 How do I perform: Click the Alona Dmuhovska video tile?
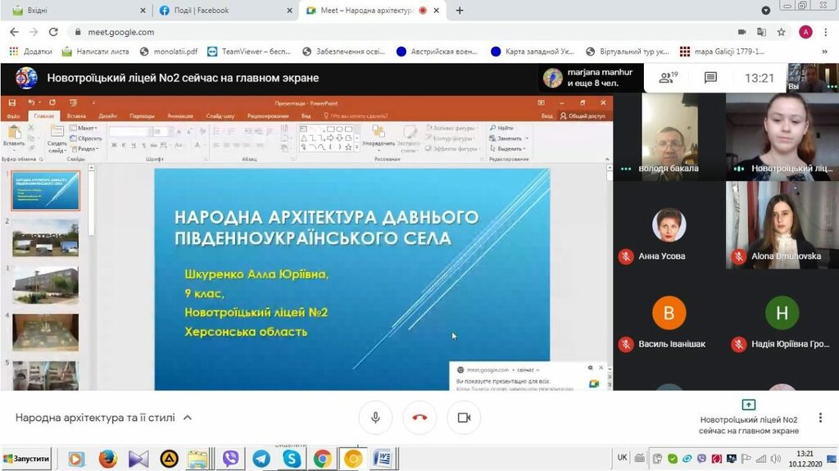coord(782,224)
